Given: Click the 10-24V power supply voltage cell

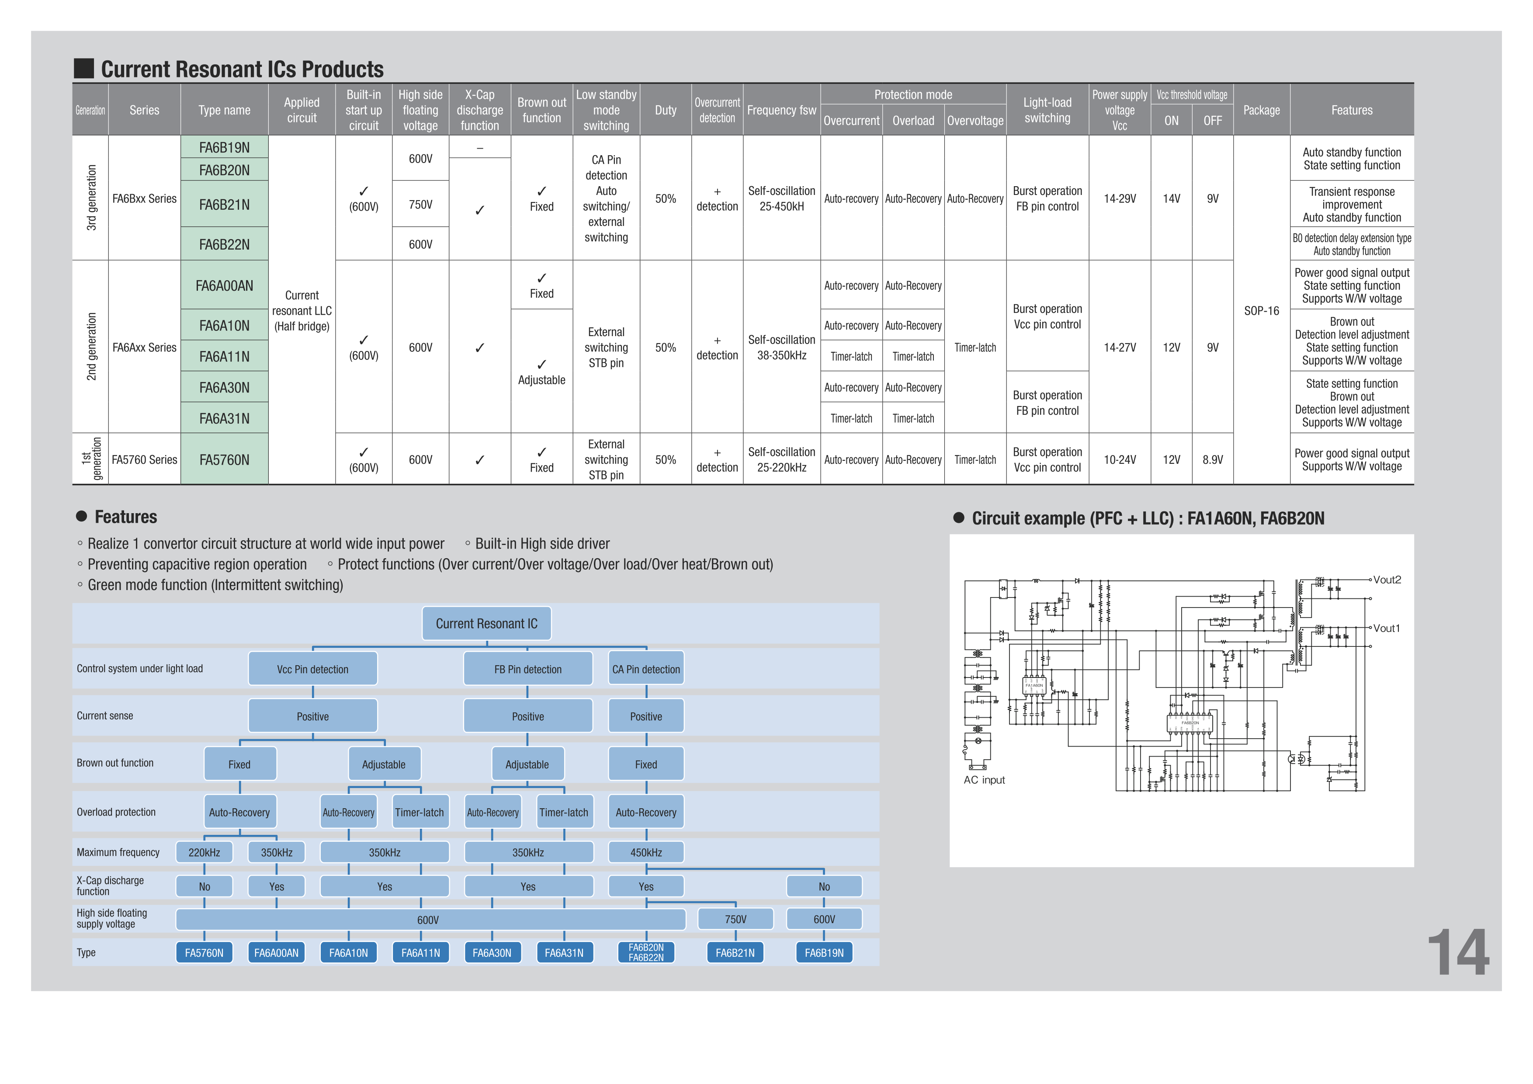Looking at the screenshot, I should point(1120,459).
